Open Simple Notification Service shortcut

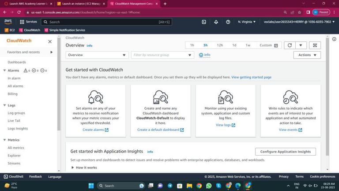tap(64, 30)
